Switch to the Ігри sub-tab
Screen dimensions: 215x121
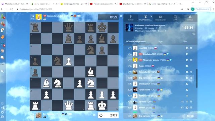tap(160, 42)
